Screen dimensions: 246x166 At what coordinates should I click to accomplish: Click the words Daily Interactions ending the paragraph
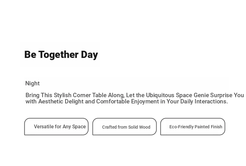(204, 102)
